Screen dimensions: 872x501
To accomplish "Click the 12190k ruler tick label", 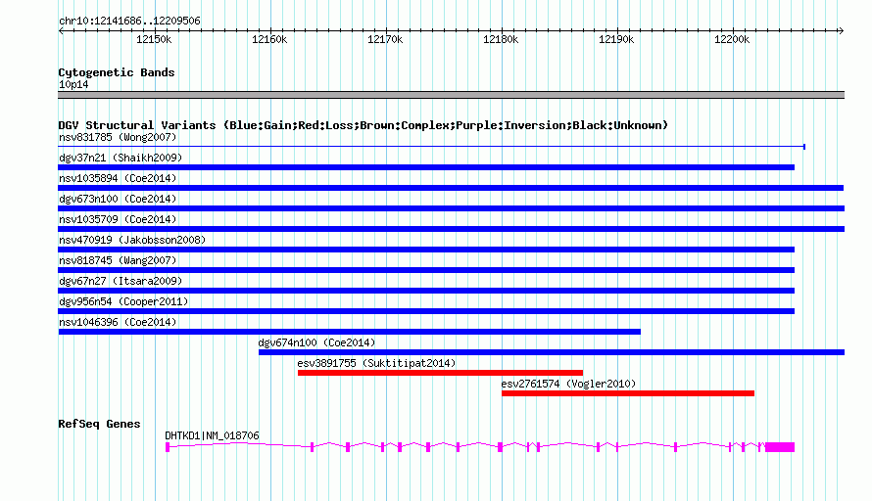I will [616, 39].
